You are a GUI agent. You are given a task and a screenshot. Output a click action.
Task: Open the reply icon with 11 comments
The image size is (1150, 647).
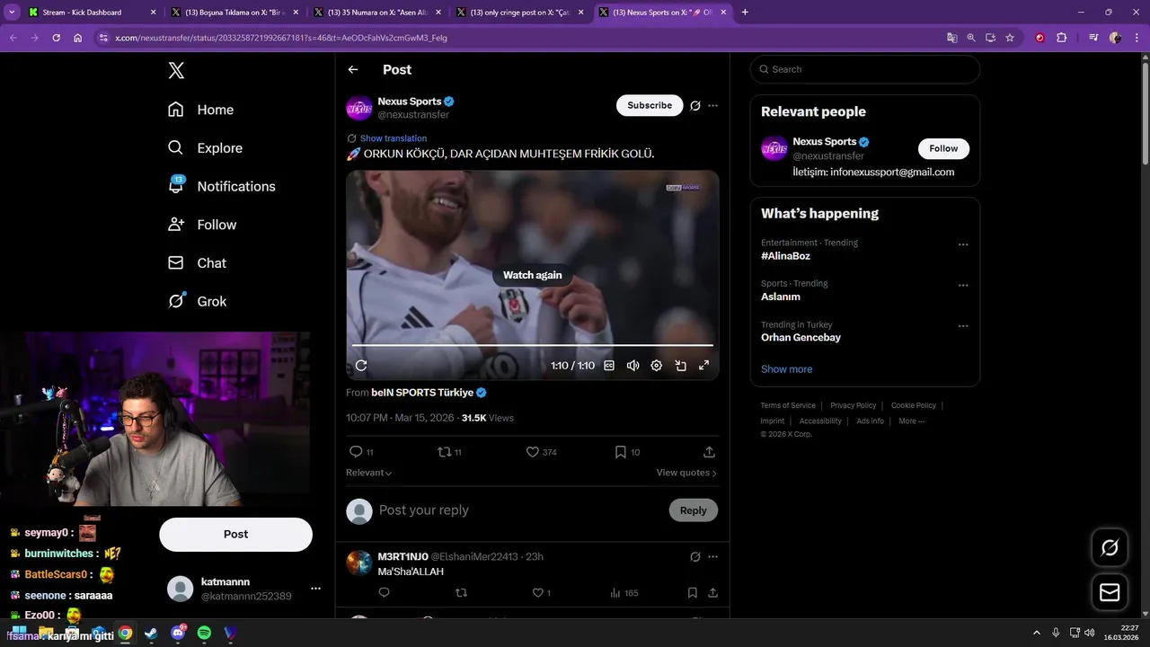(x=356, y=452)
